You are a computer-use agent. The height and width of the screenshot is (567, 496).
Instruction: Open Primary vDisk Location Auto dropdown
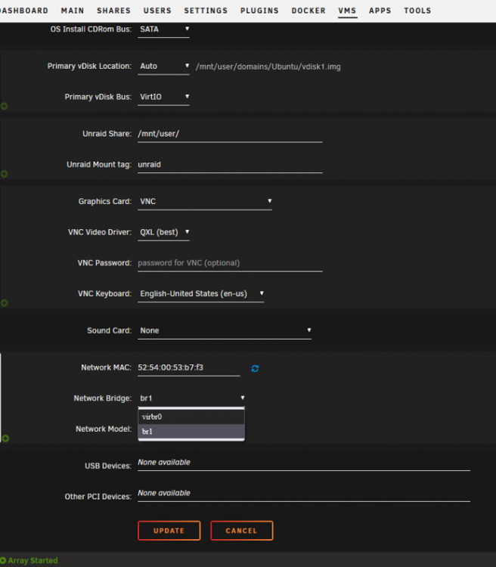(163, 67)
